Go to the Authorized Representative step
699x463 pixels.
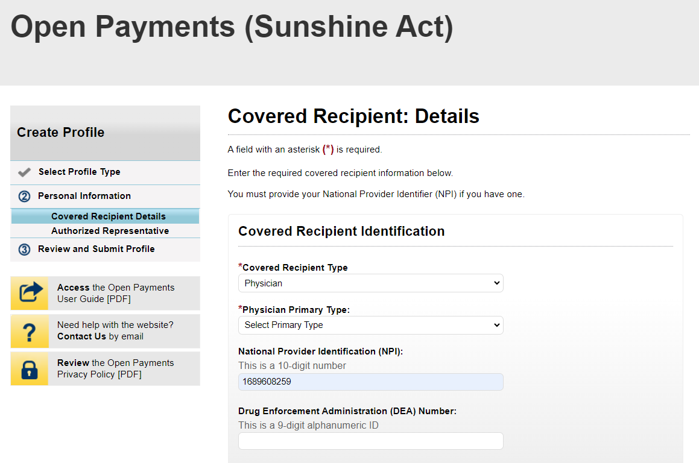point(110,231)
